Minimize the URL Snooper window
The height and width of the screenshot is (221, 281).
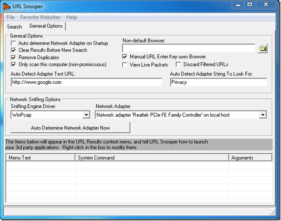click(x=238, y=5)
